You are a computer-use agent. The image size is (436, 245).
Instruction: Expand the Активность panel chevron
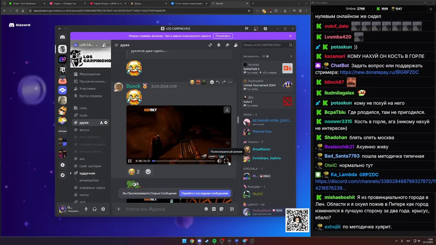291,56
